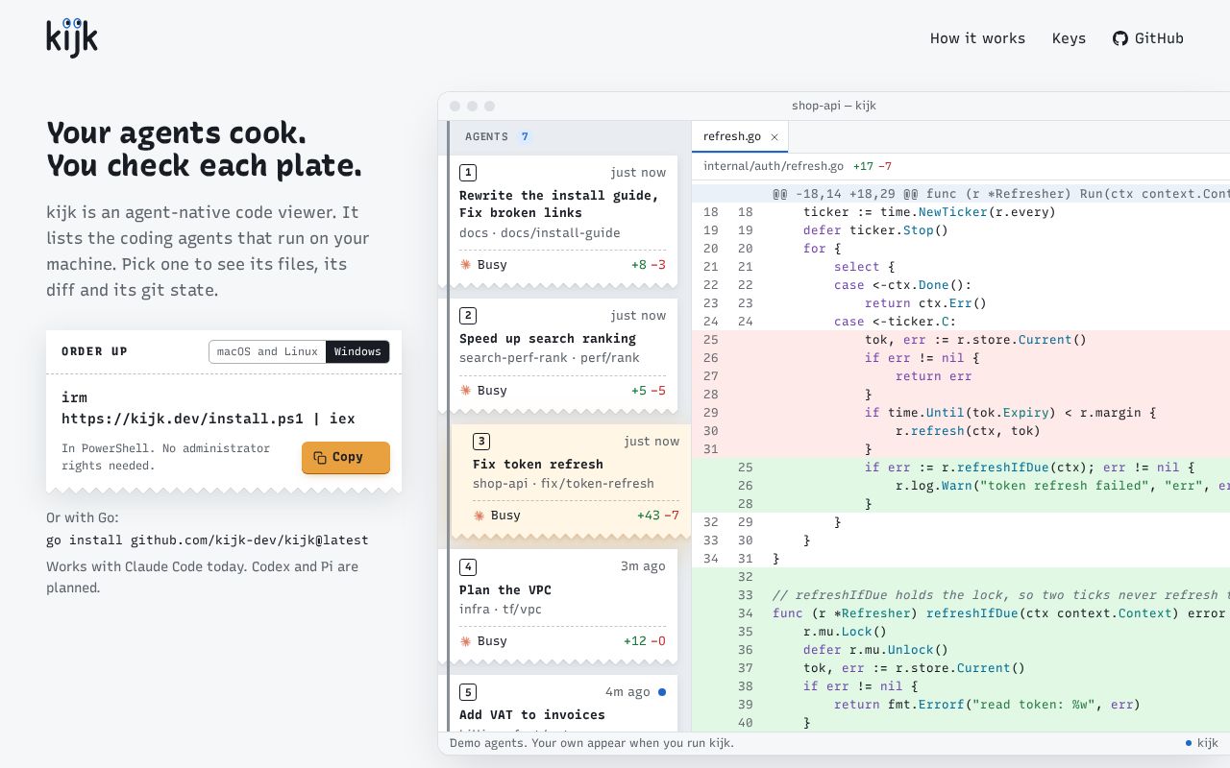The height and width of the screenshot is (768, 1230).
Task: Click the docs · docs/install-guide branch label
Action: point(540,233)
